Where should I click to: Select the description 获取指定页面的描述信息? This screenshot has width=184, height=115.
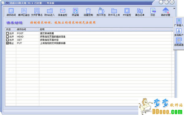pyautogui.click(x=53, y=37)
